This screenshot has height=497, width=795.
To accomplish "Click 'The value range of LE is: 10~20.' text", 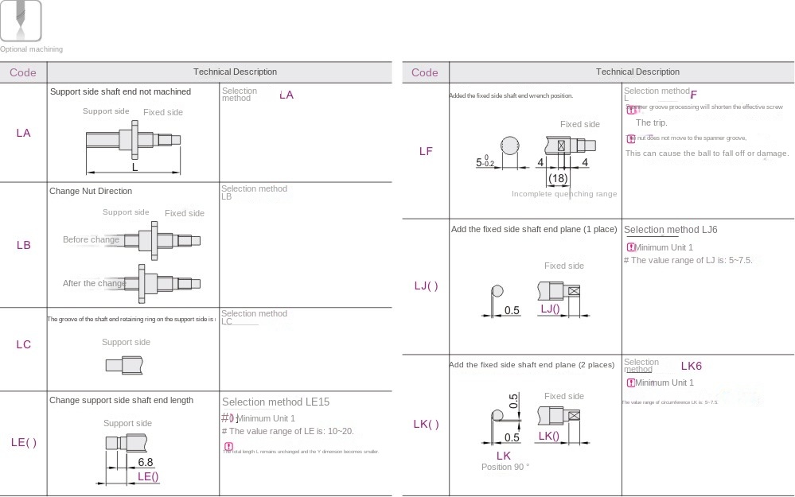I will click(291, 431).
